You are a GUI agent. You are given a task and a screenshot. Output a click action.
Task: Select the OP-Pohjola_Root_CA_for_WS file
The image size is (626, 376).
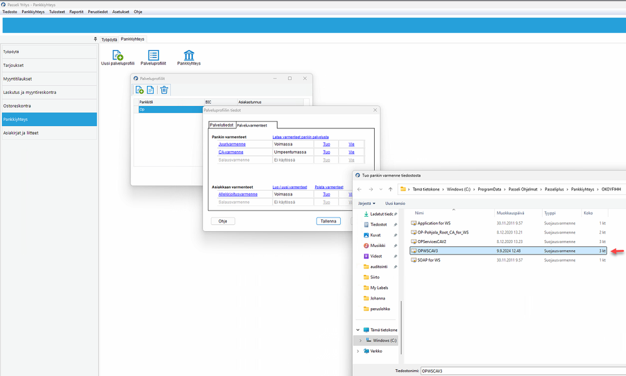pyautogui.click(x=508, y=232)
